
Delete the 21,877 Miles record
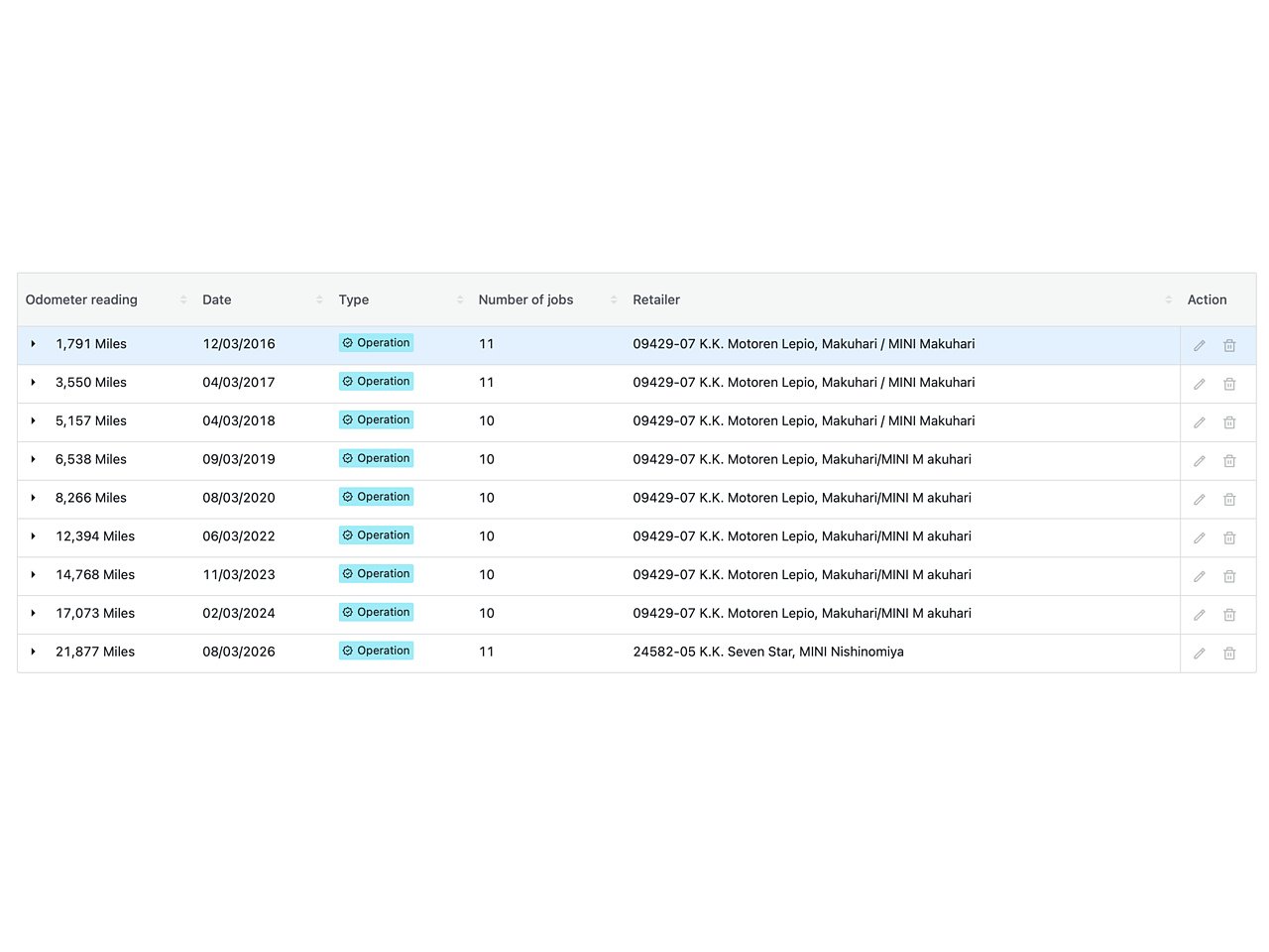point(1229,654)
